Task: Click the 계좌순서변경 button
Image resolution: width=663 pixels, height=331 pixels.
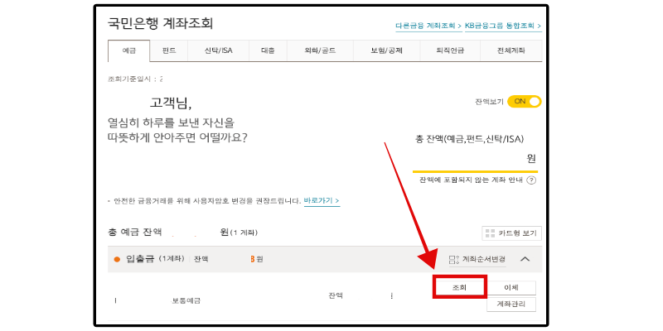Action: coord(477,259)
